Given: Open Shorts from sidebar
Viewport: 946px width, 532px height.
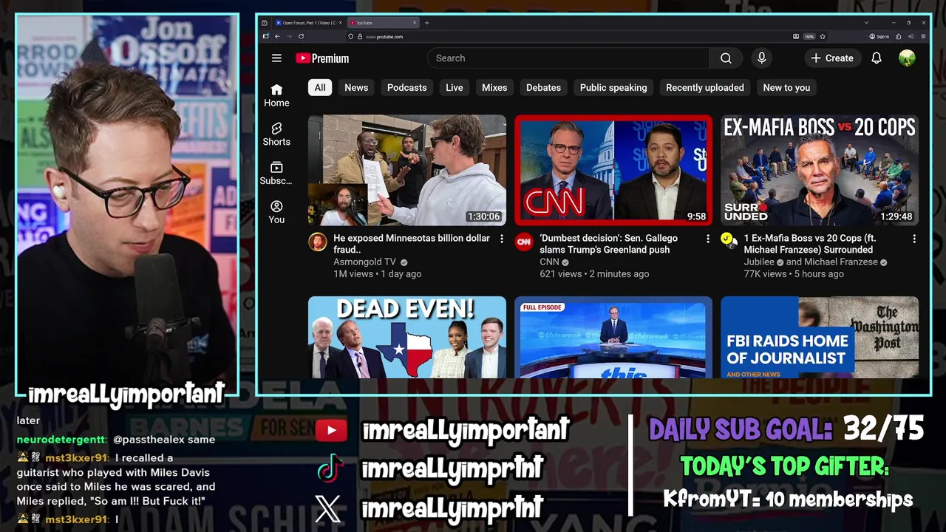Looking at the screenshot, I should pos(276,134).
